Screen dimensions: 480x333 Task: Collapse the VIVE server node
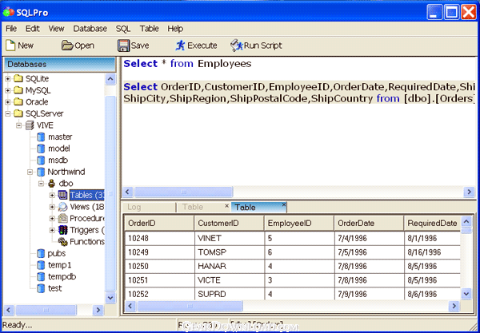19,125
